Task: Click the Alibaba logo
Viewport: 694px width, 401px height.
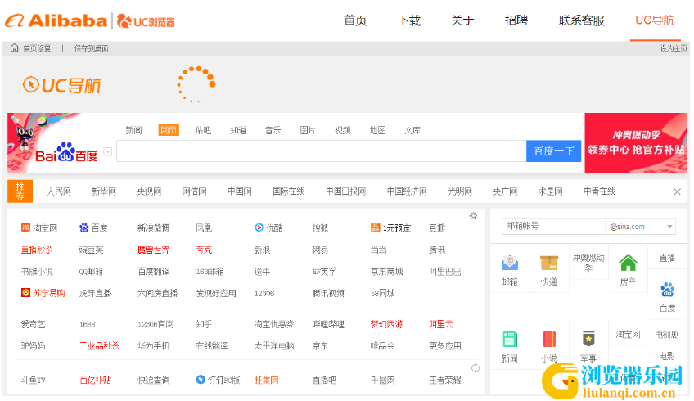Action: (56, 20)
